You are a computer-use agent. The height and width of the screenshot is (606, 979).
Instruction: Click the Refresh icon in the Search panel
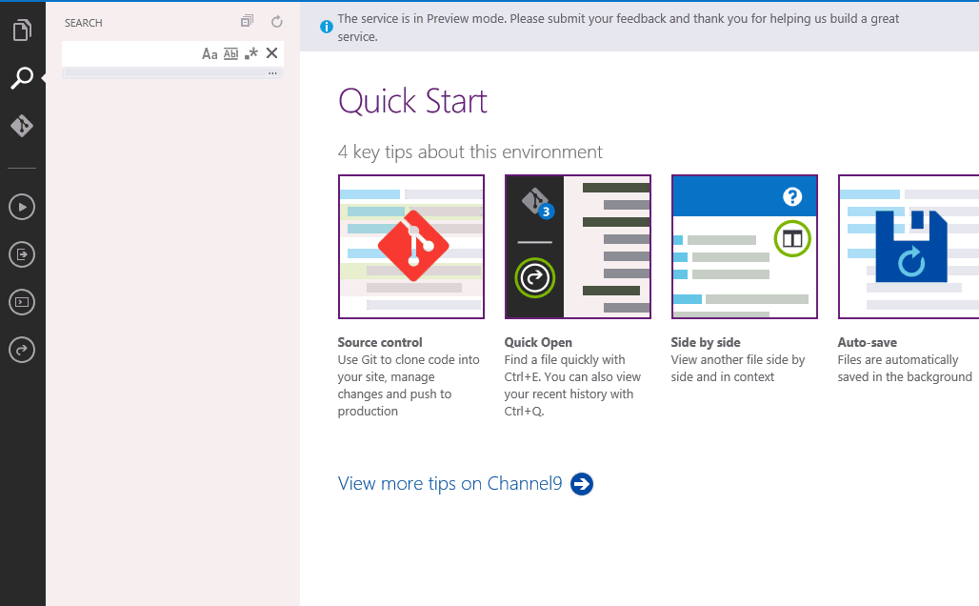click(275, 20)
